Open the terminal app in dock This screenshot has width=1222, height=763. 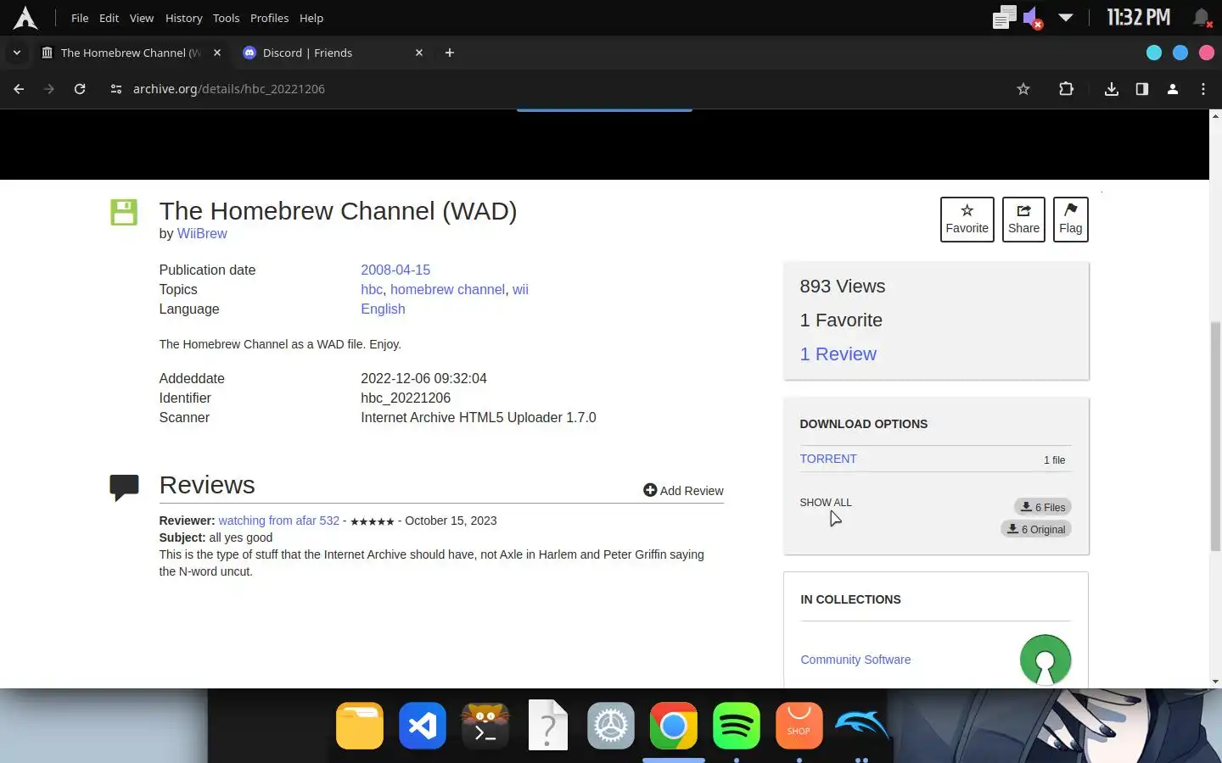pyautogui.click(x=485, y=726)
